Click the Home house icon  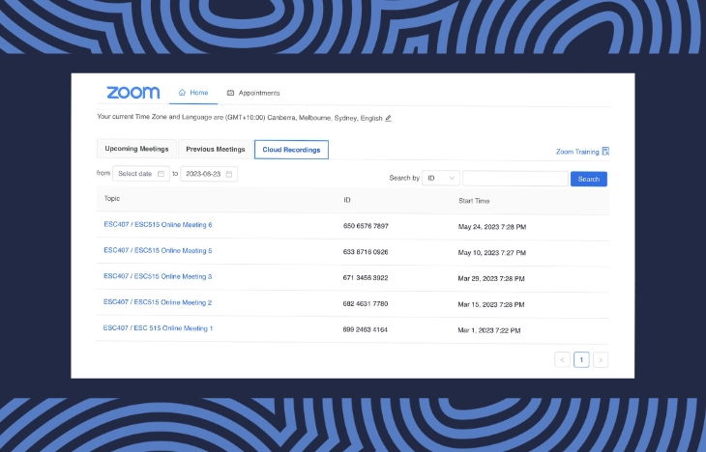(x=182, y=92)
